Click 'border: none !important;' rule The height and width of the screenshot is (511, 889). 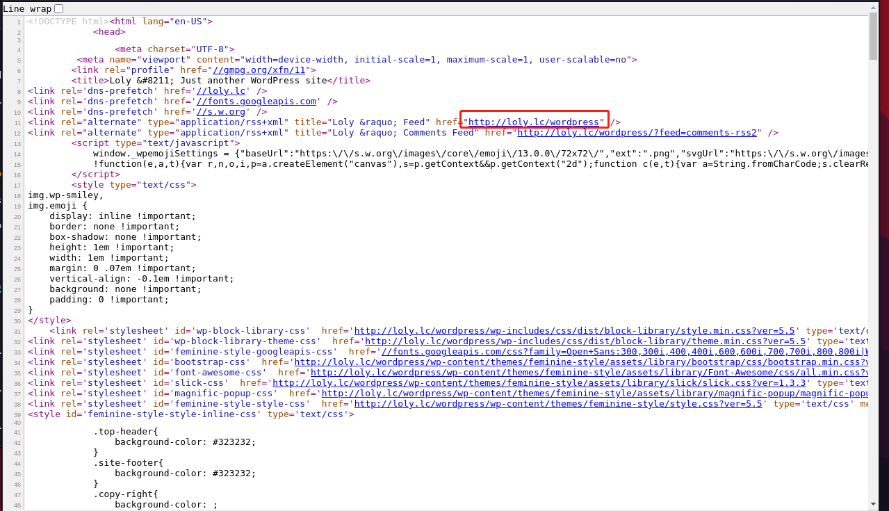(x=115, y=227)
